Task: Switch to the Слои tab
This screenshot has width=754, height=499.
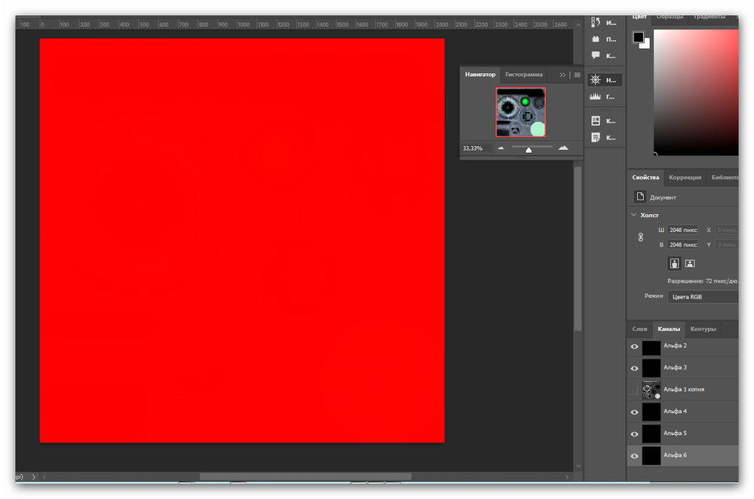Action: pyautogui.click(x=639, y=329)
